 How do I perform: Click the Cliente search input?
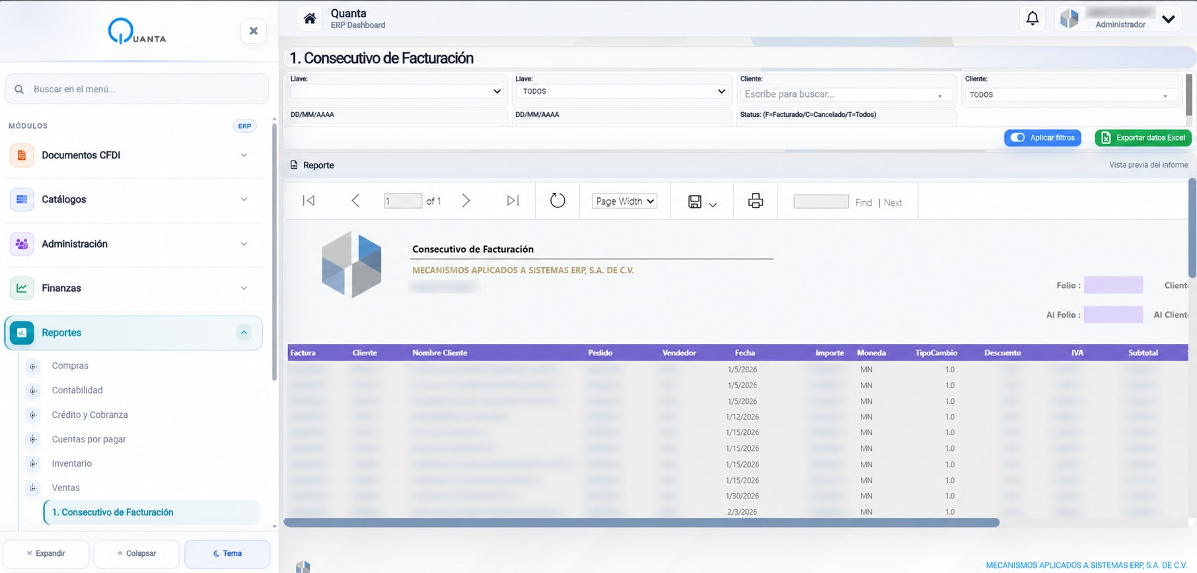[846, 94]
